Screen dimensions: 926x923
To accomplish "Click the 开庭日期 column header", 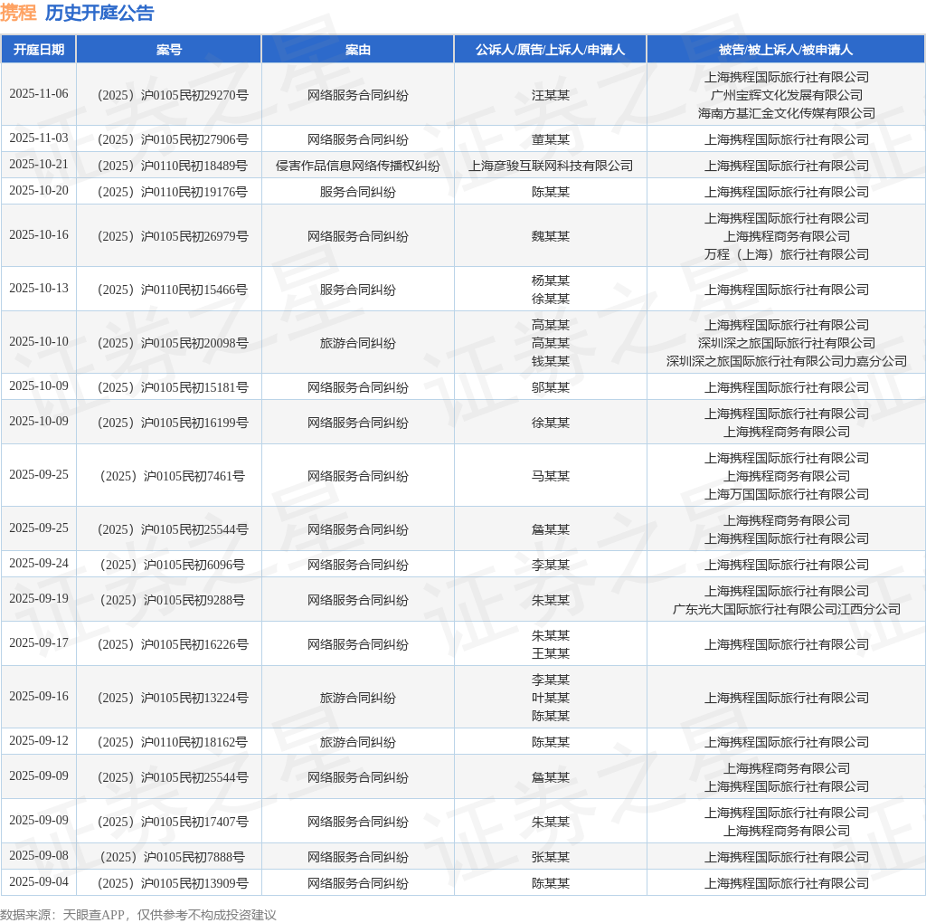I will pyautogui.click(x=39, y=50).
